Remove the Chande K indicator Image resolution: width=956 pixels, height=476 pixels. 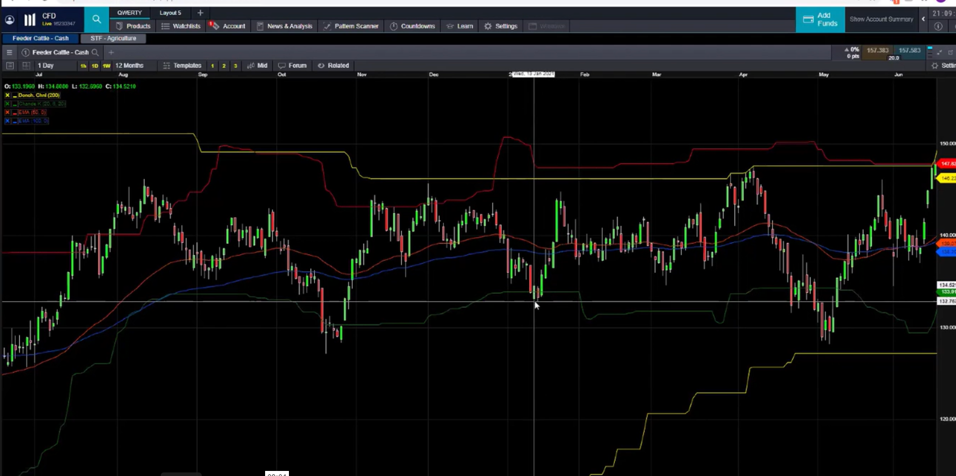point(7,104)
